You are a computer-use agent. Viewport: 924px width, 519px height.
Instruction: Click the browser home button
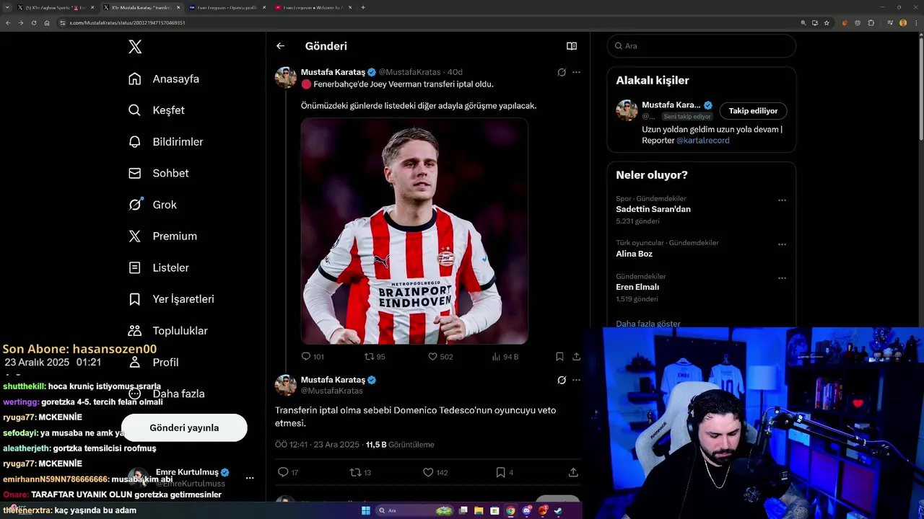click(47, 23)
